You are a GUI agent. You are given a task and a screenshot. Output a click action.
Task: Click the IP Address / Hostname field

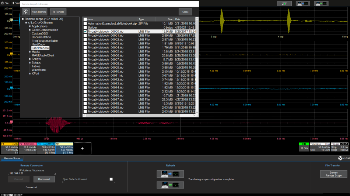click(x=31, y=173)
